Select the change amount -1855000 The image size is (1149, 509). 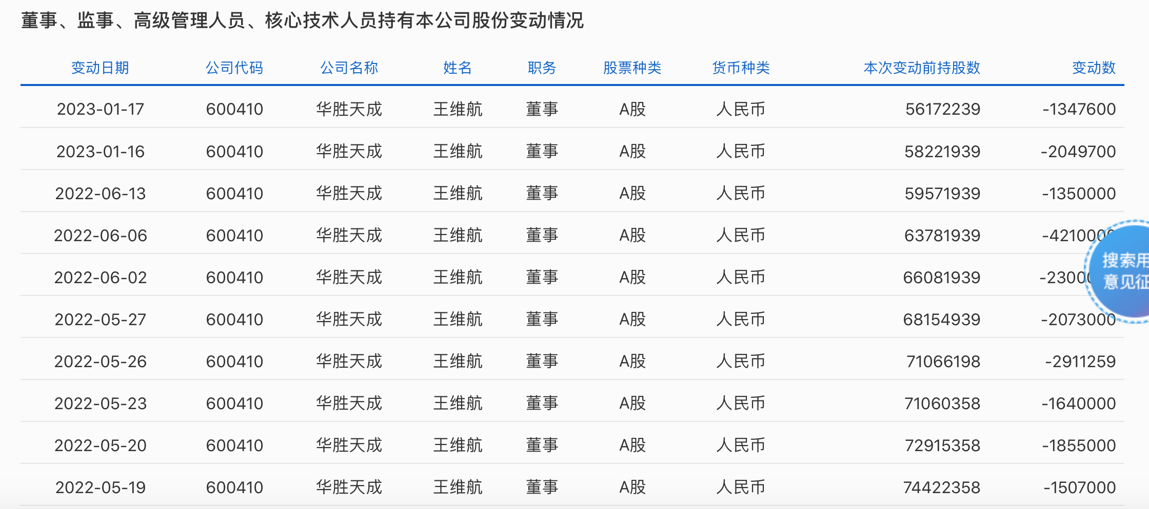1079,446
